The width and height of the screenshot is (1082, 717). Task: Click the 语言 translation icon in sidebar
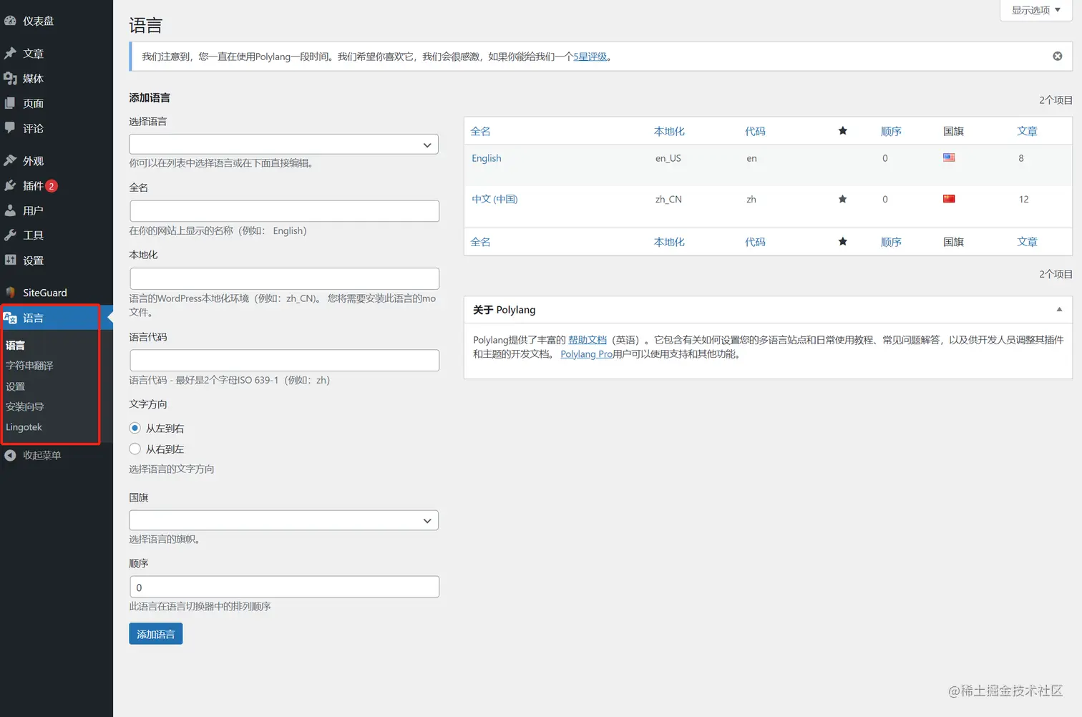(x=10, y=318)
